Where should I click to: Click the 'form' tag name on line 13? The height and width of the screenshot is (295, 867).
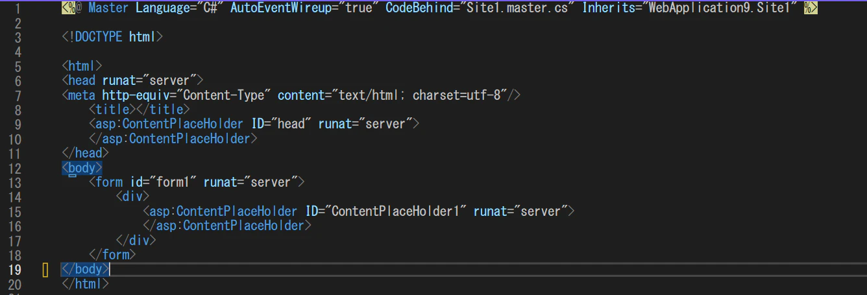(109, 182)
